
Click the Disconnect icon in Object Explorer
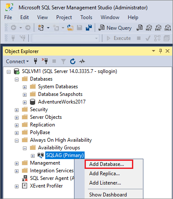click(x=45, y=61)
